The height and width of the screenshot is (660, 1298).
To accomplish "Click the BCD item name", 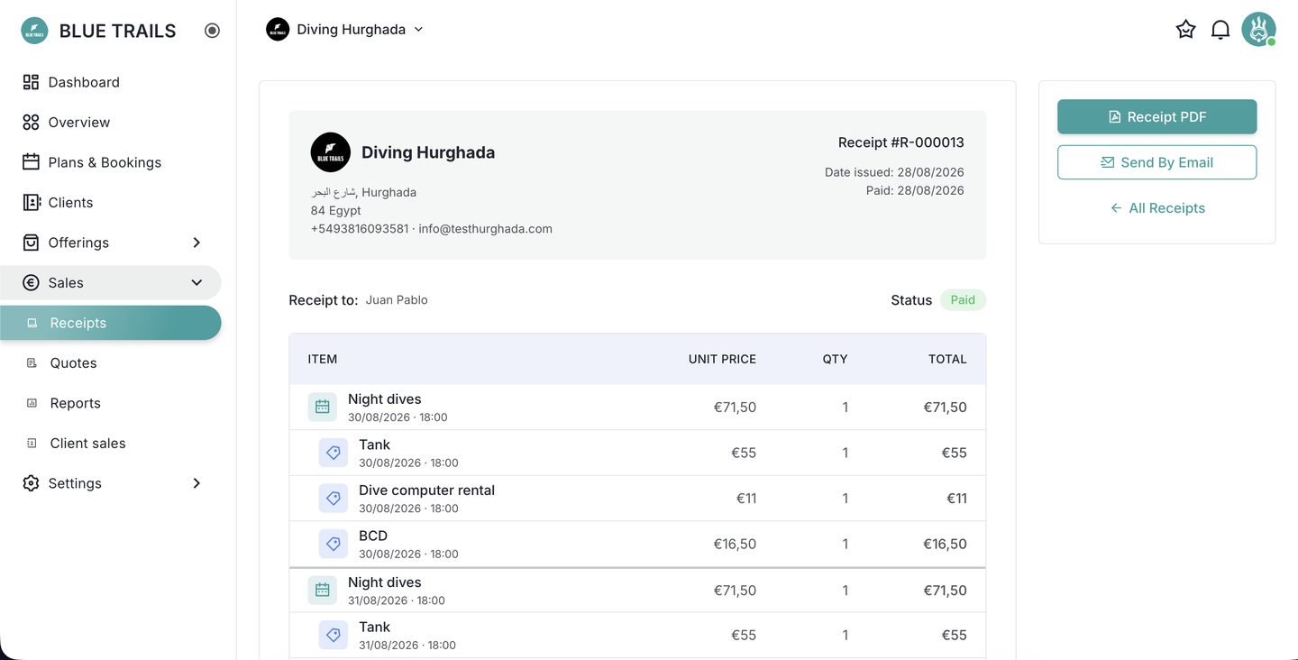I will point(373,536).
